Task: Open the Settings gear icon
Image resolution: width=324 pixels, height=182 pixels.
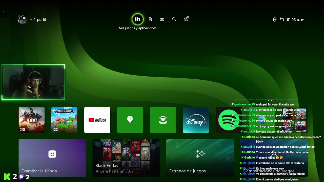Action: coord(186,19)
